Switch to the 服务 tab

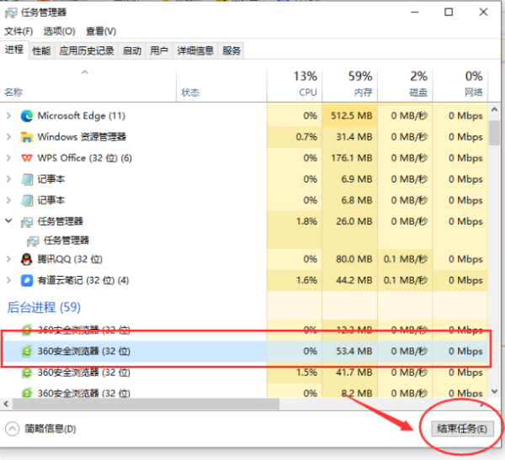pyautogui.click(x=231, y=50)
